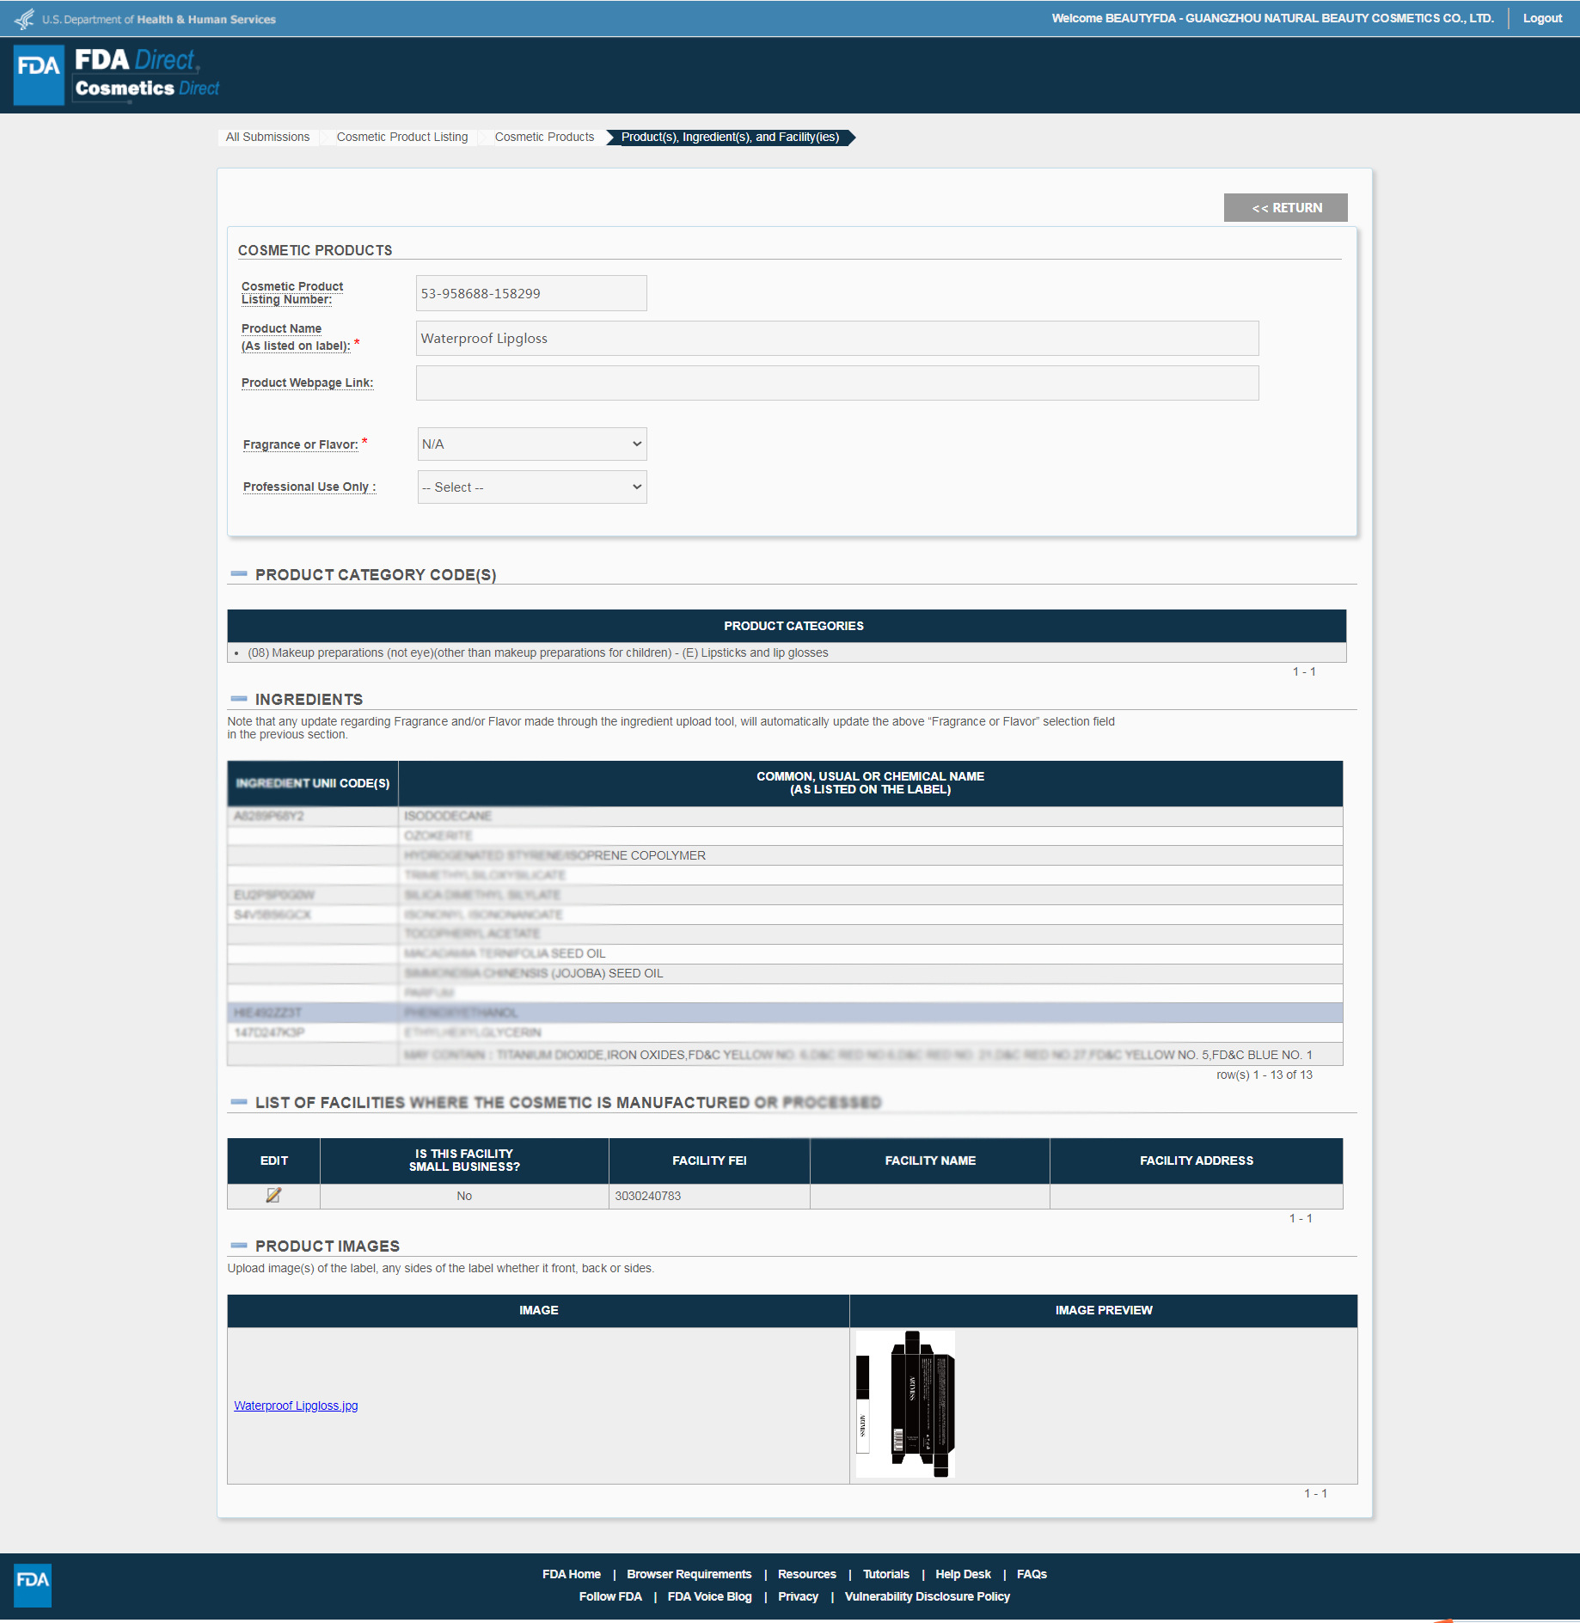1580x1623 pixels.
Task: Collapse the Product Images section
Action: (x=239, y=1245)
